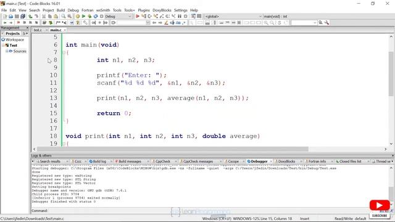
Task: Click the blue Rebuild icon
Action: (x=96, y=17)
